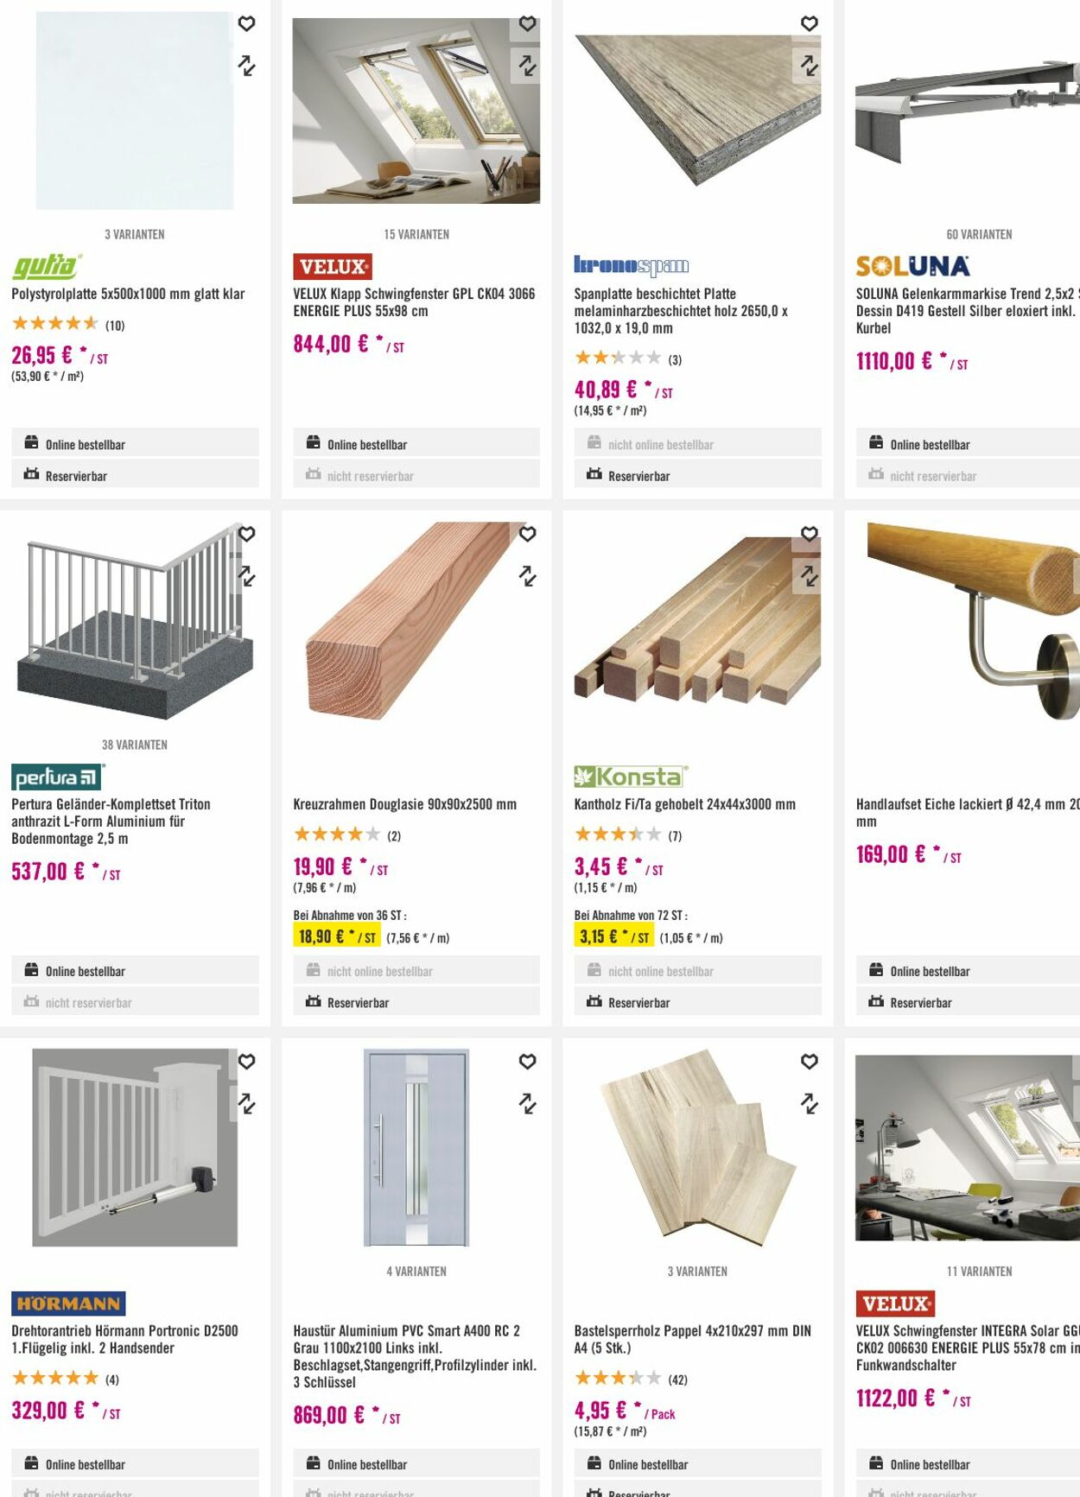
Task: Toggle wishlist heart on Kantholz Fi/Ta
Action: (x=809, y=534)
